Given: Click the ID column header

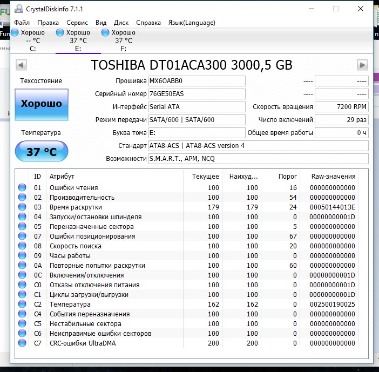Looking at the screenshot, I should coord(37,177).
